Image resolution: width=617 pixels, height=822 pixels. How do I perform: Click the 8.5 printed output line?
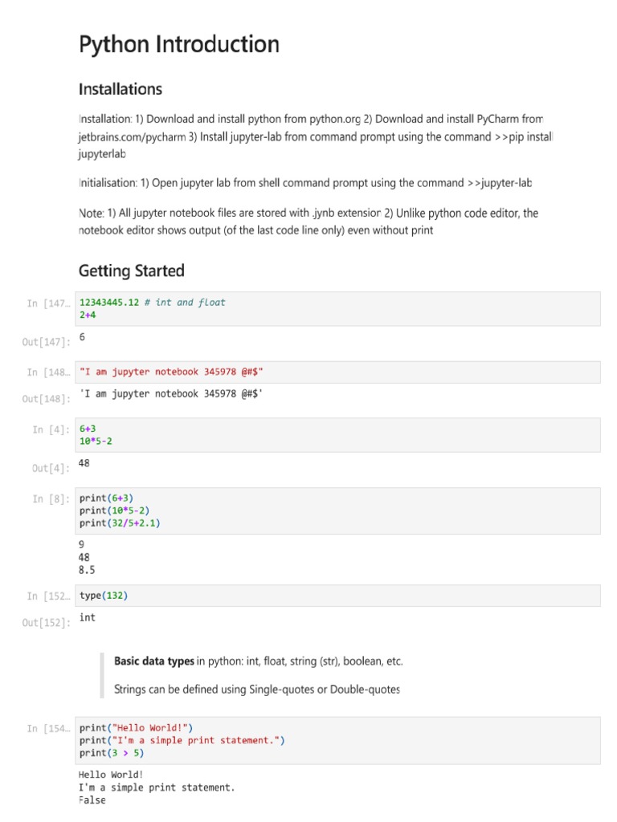pos(87,570)
